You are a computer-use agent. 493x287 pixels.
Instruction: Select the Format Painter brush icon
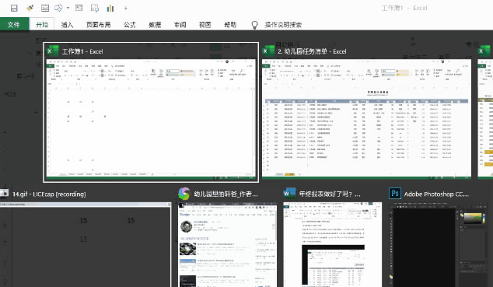pos(30,9)
